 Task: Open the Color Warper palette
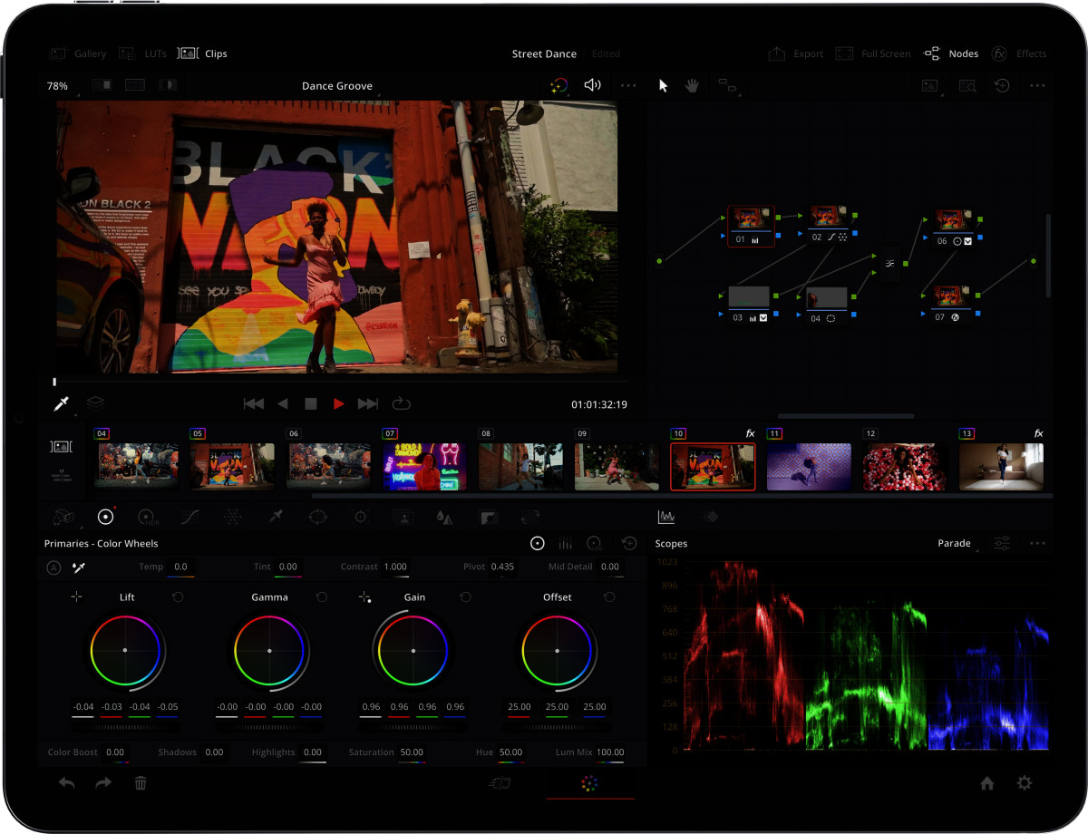233,517
